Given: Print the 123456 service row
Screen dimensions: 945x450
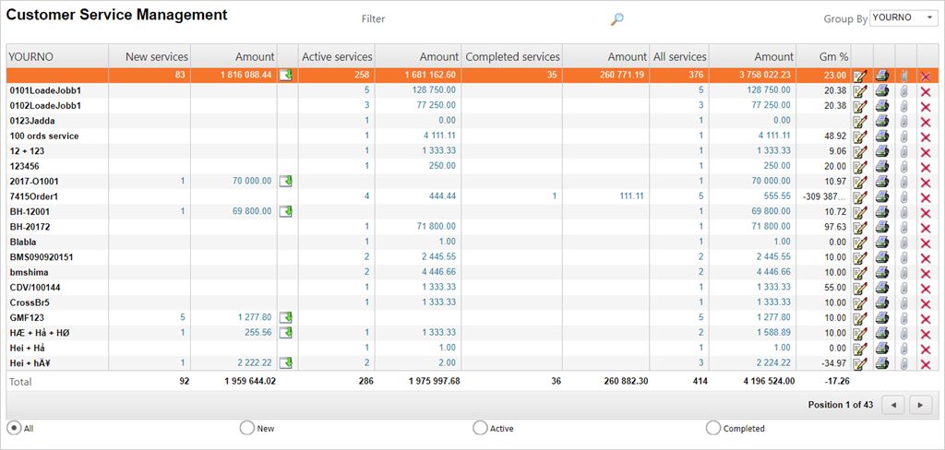Looking at the screenshot, I should (882, 166).
